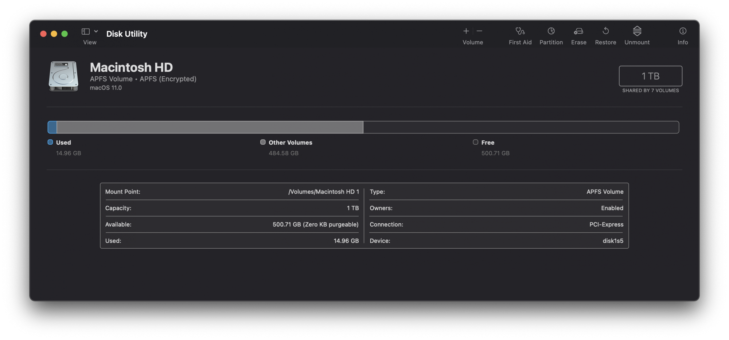729x340 pixels.
Task: Click the Unmount eject icon
Action: click(x=637, y=31)
